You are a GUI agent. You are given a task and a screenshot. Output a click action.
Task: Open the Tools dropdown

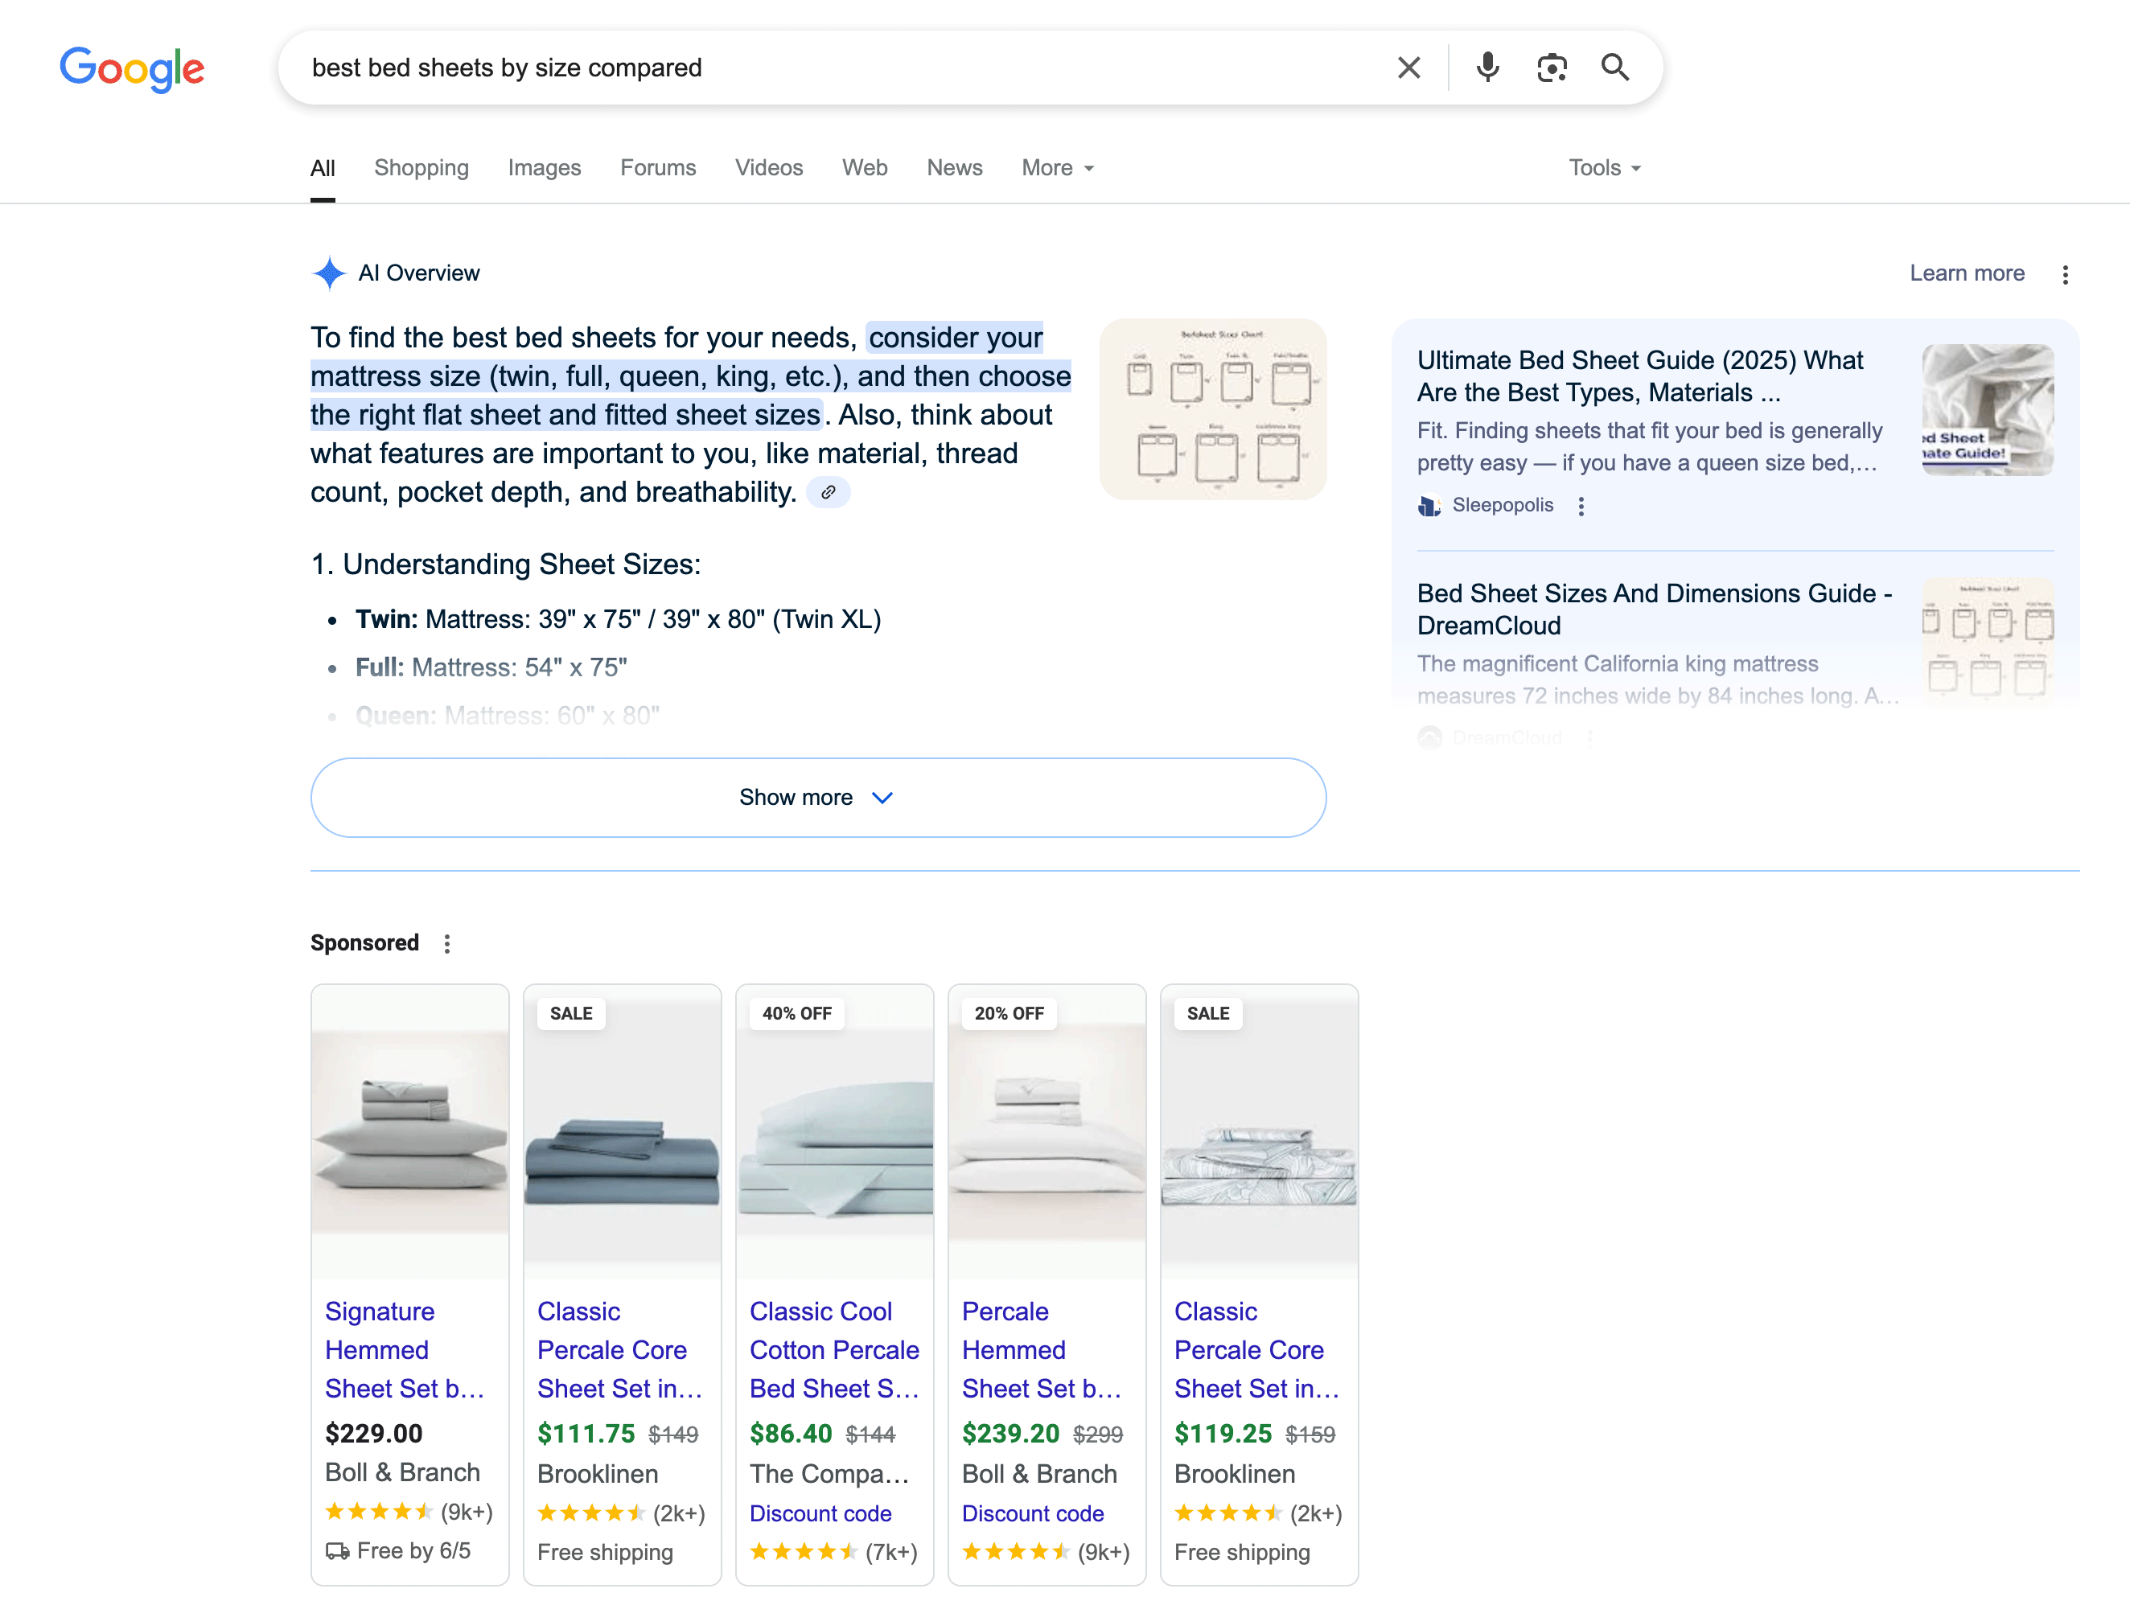(x=1603, y=167)
